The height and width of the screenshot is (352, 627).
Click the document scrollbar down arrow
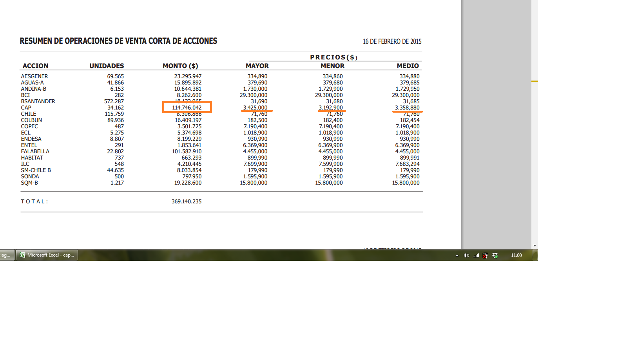tap(535, 246)
